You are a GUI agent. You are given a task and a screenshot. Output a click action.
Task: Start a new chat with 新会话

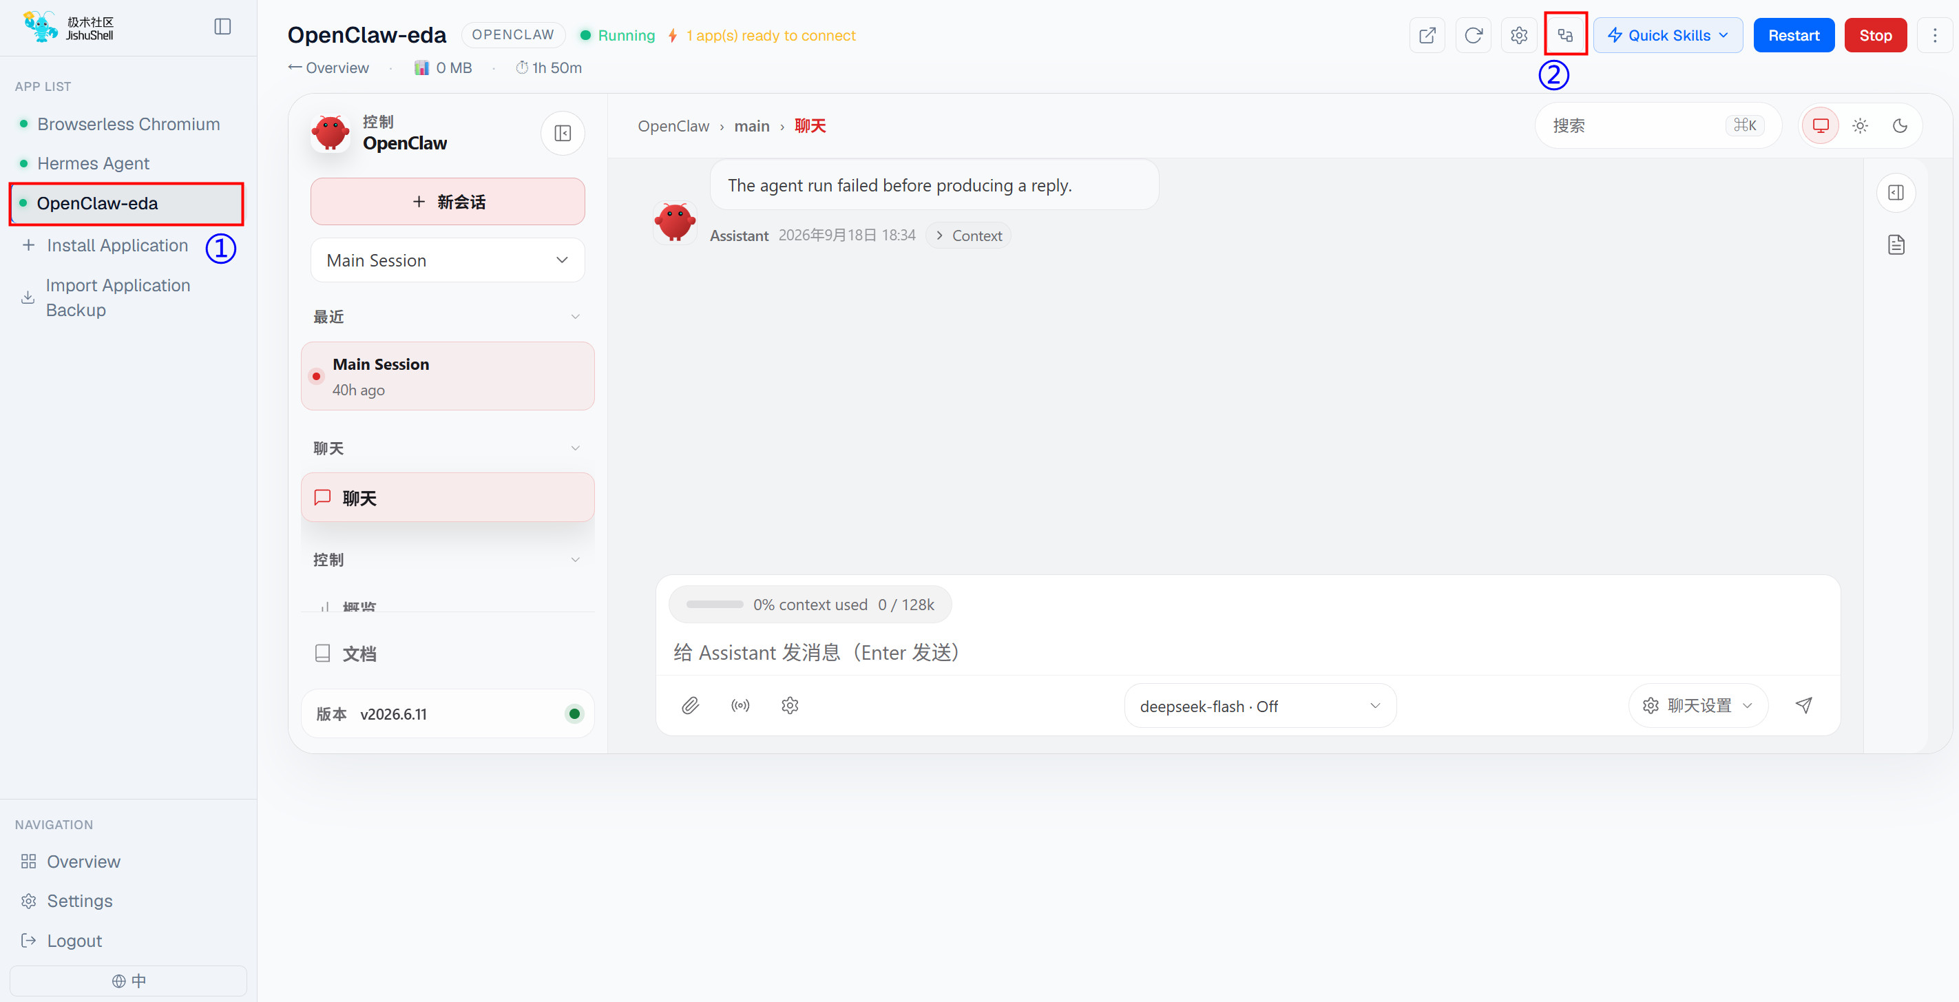tap(447, 202)
